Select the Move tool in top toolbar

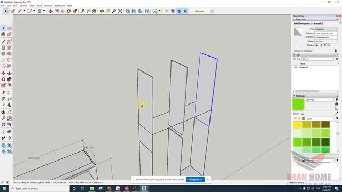[x=63, y=11]
